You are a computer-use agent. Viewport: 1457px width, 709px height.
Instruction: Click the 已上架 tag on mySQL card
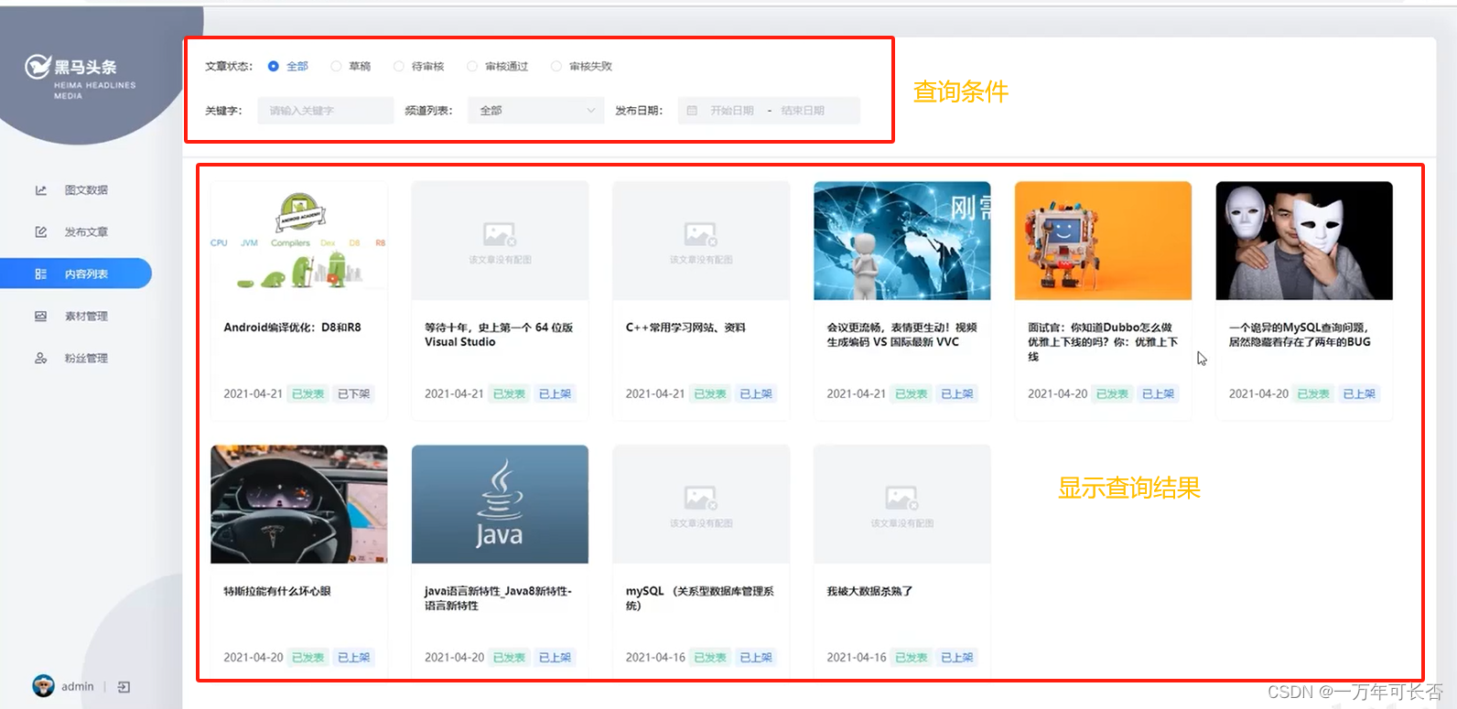[x=756, y=658]
